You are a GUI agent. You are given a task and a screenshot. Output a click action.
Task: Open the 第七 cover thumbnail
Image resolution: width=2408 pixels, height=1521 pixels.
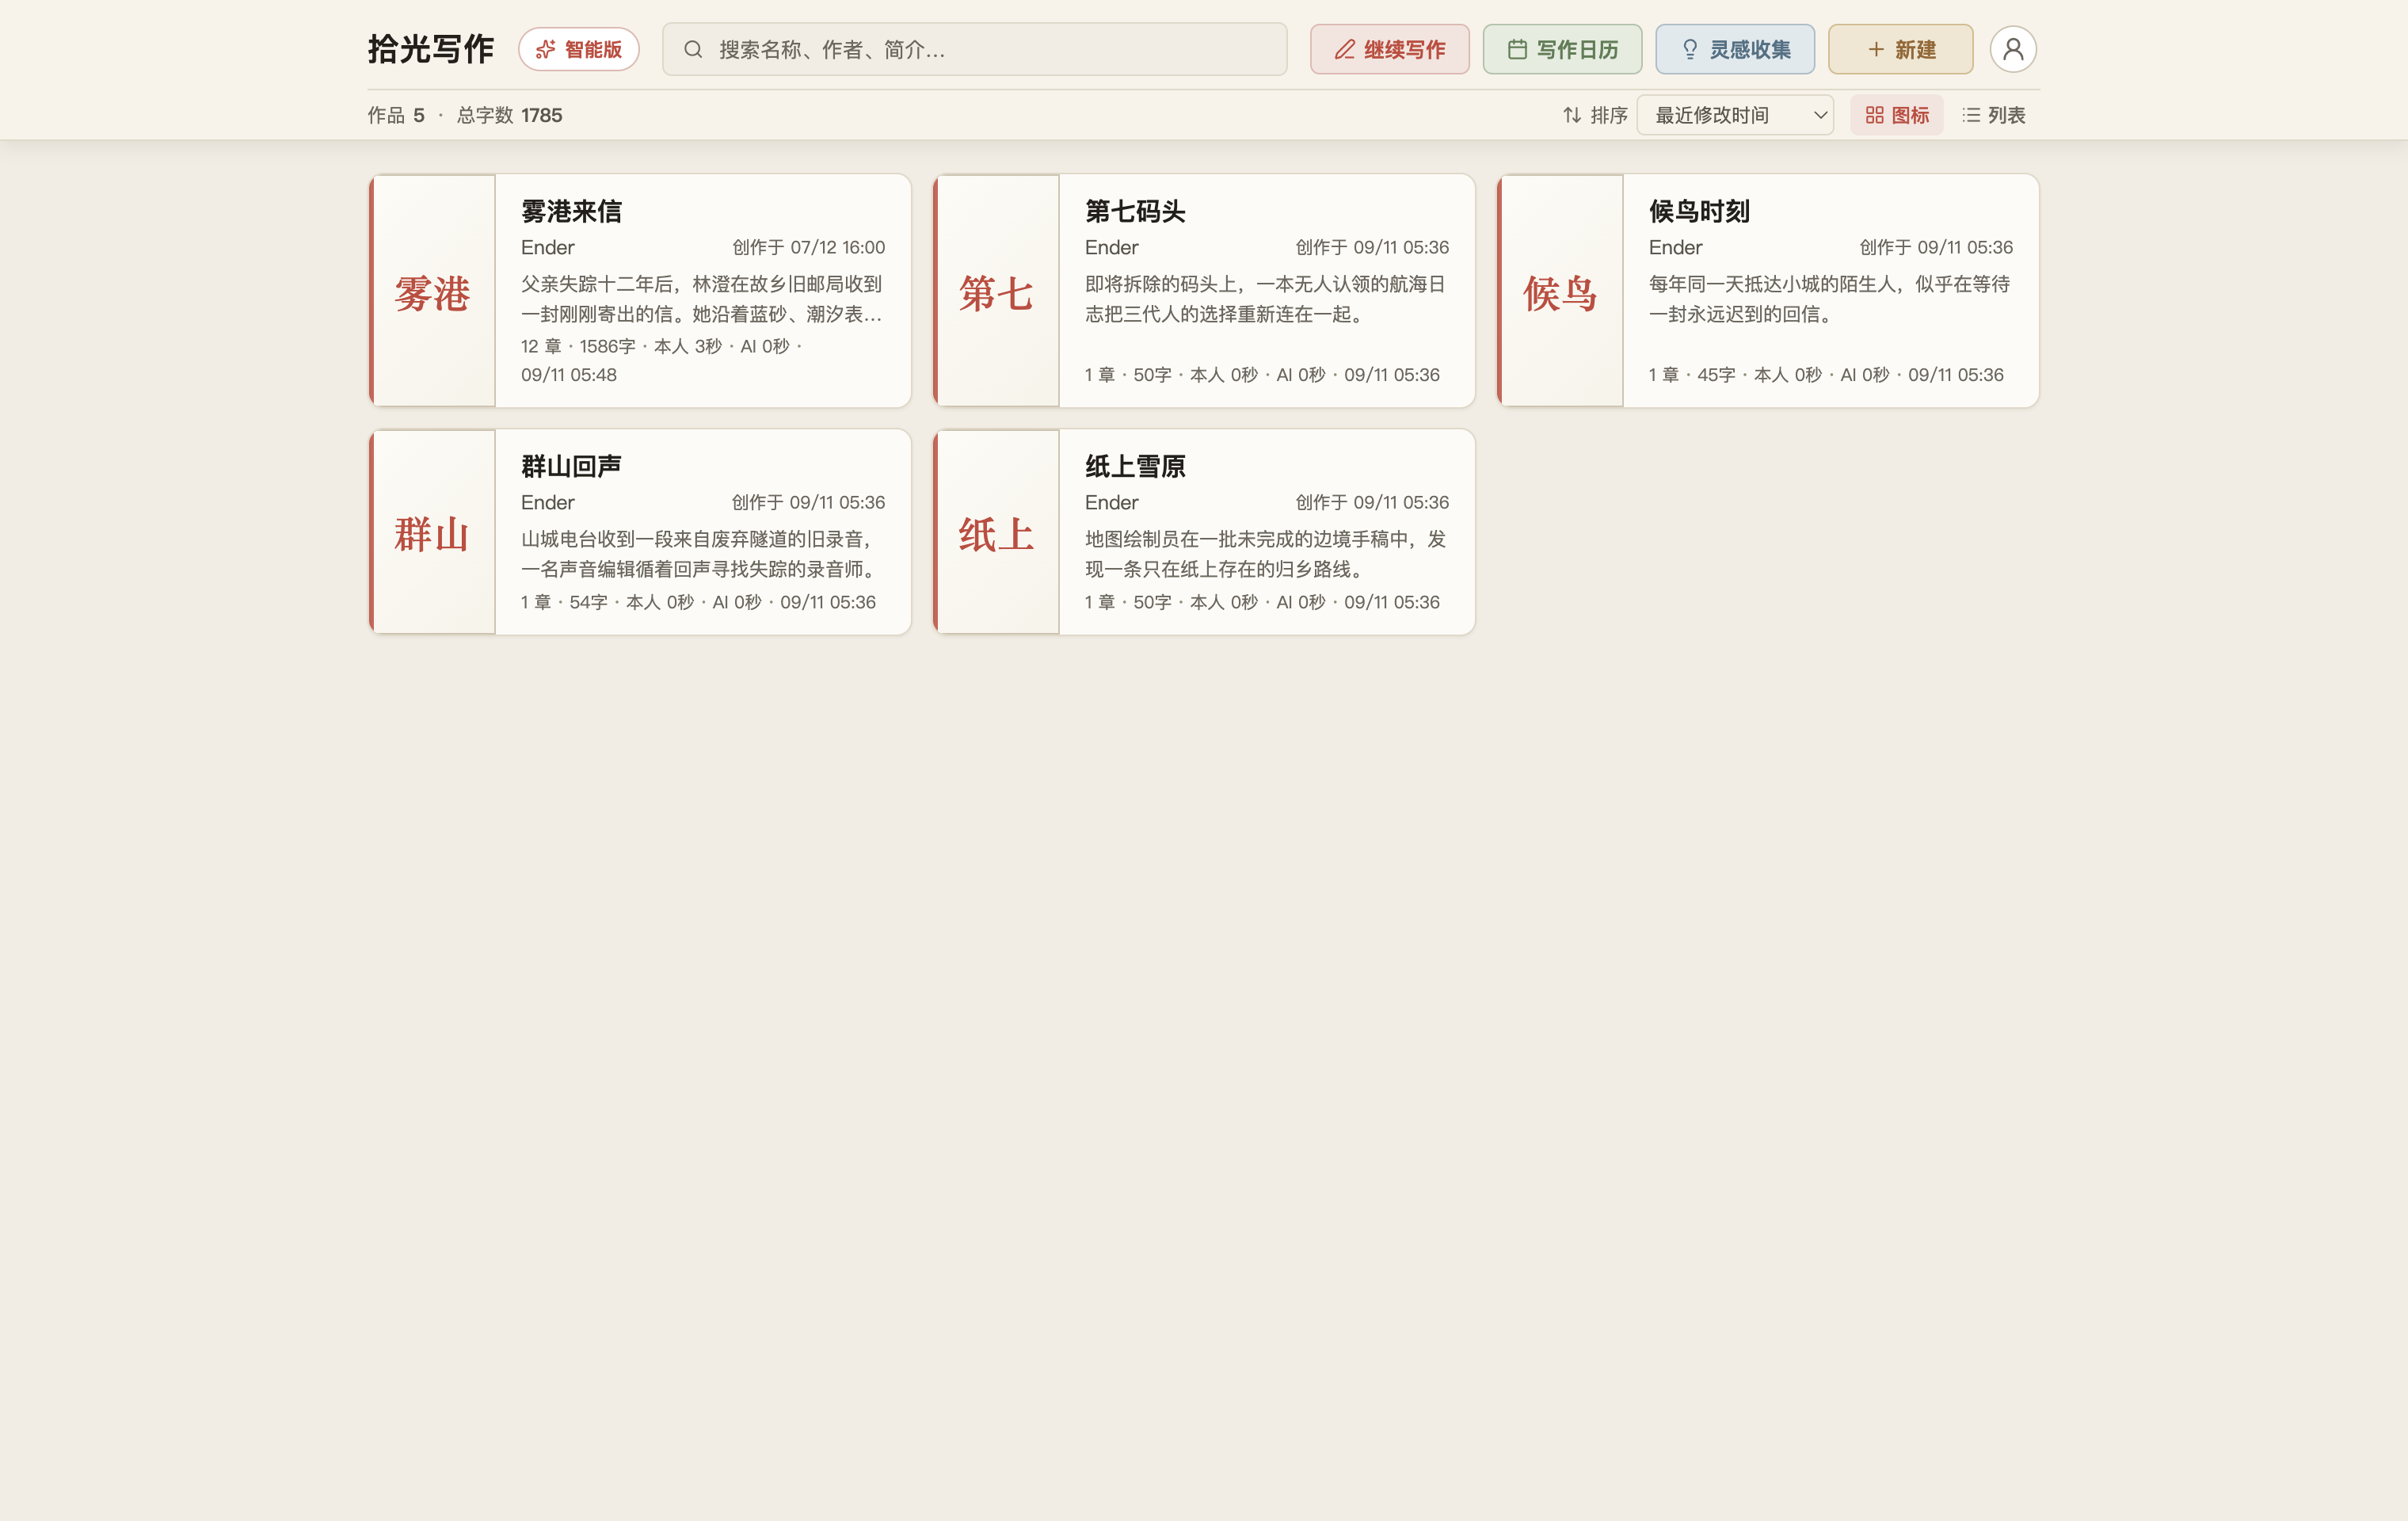pyautogui.click(x=996, y=291)
